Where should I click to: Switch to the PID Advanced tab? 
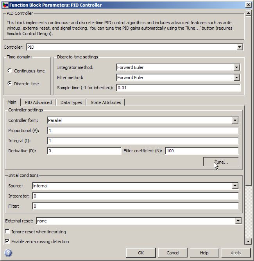click(x=38, y=102)
